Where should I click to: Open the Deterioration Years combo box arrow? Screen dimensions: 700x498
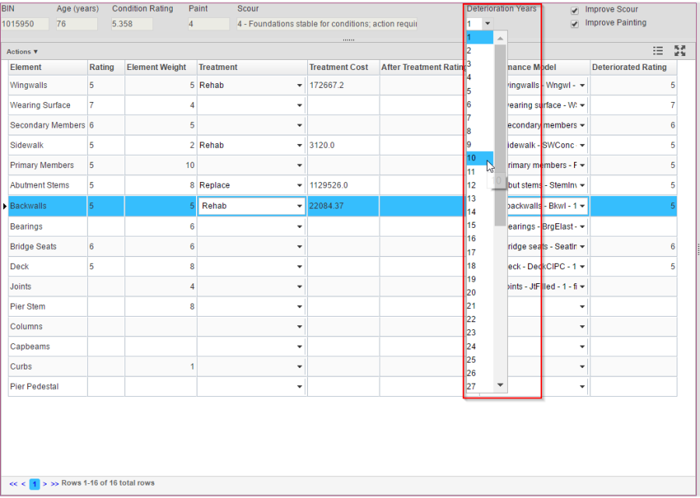[x=488, y=24]
